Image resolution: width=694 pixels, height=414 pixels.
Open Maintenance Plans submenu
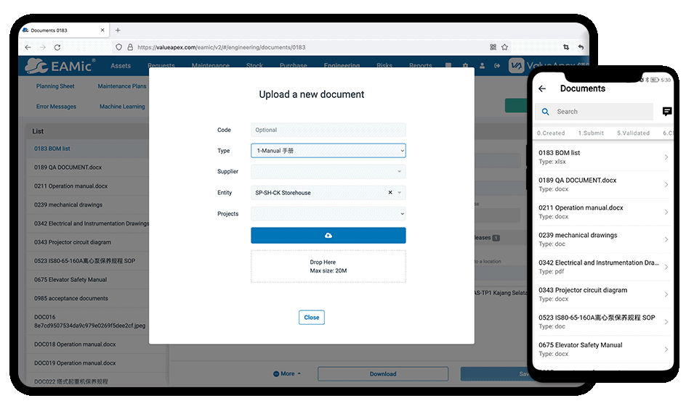tap(121, 86)
